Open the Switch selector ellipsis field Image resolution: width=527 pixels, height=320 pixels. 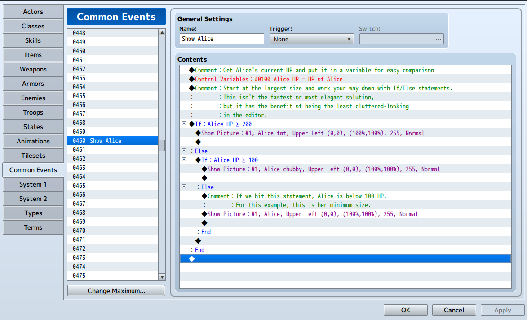click(402, 39)
